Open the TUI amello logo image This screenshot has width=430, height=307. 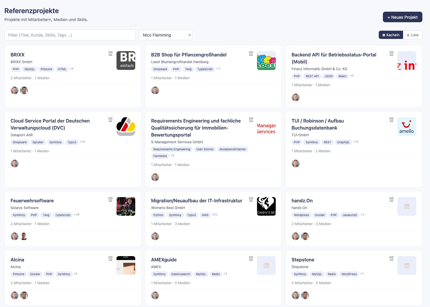[x=407, y=127]
